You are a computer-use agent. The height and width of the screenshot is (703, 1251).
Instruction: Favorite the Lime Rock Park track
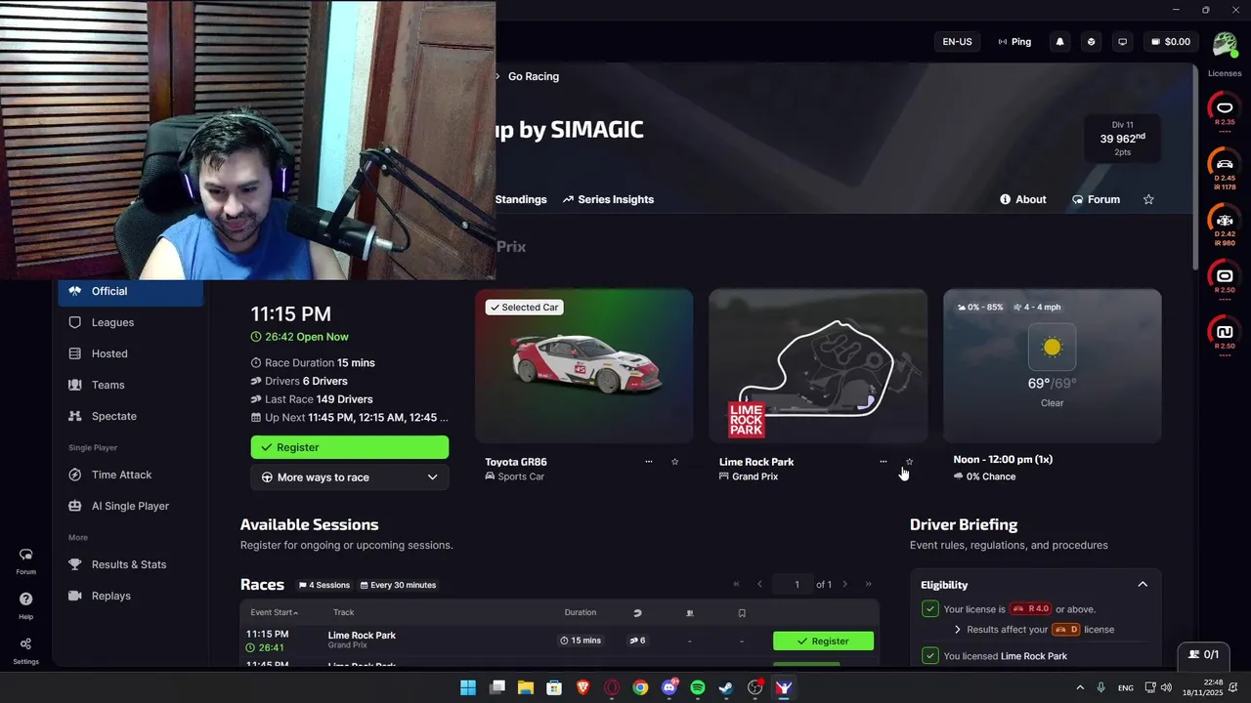pyautogui.click(x=909, y=462)
